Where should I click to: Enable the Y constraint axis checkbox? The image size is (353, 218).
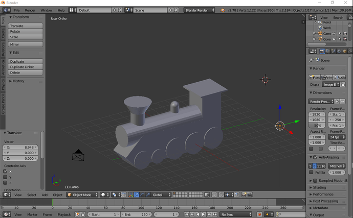(x=6, y=177)
